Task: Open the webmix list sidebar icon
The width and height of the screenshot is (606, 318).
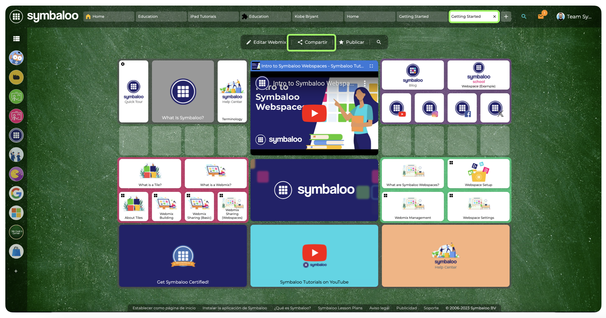Action: (x=16, y=39)
